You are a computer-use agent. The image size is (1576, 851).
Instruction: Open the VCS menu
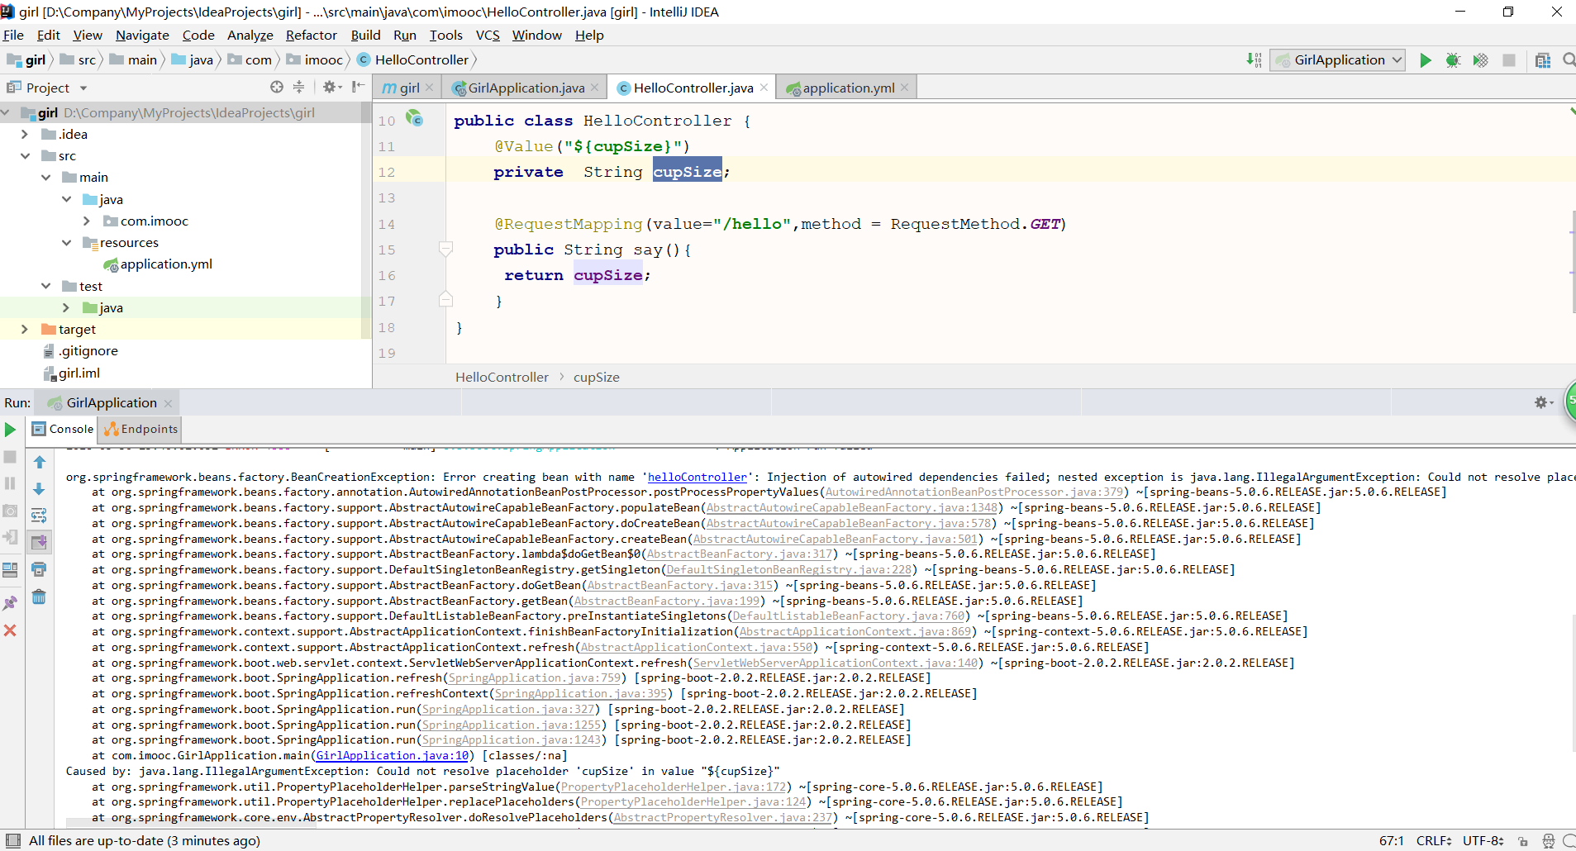point(488,35)
